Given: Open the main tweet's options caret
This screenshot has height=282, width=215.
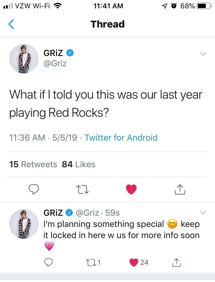Looking at the screenshot, I should point(204,54).
